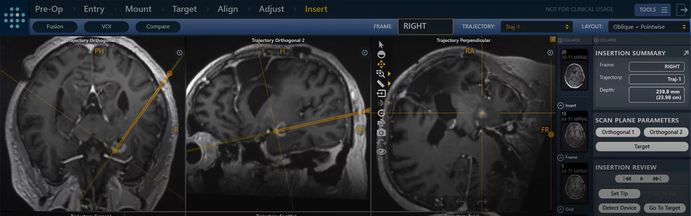Viewport: 691px width, 216px height.
Task: Open the TOOLS menu
Action: click(x=652, y=9)
